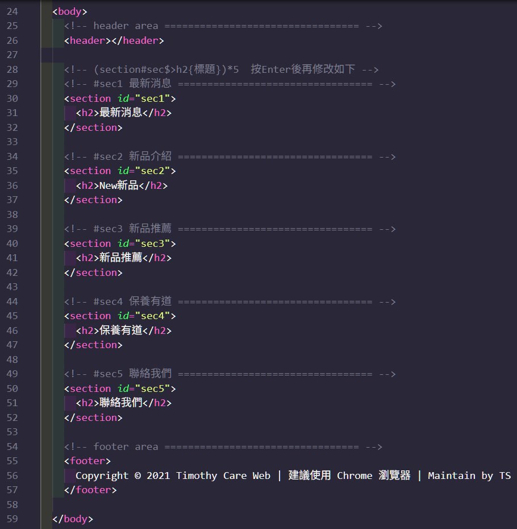Click the header area comment line
517x529 pixels.
pos(223,26)
